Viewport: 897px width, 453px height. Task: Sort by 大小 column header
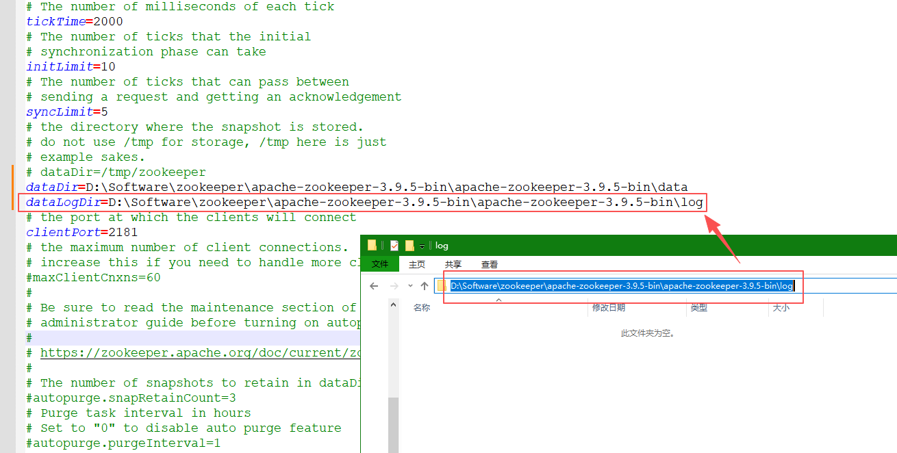coord(781,308)
